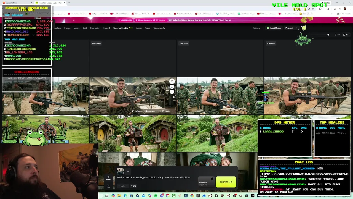Open Google Chrome from the taskbar

coord(192,196)
